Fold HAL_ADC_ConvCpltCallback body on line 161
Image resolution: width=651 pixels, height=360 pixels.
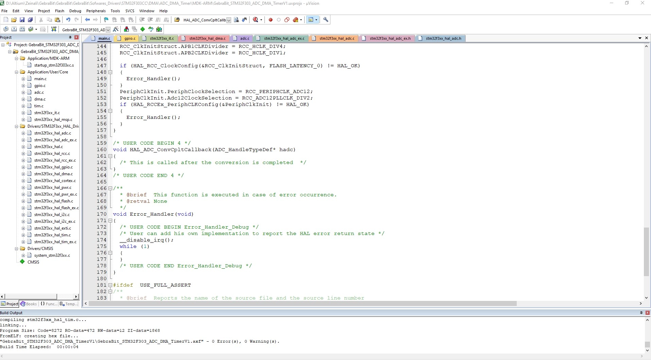(x=110, y=156)
